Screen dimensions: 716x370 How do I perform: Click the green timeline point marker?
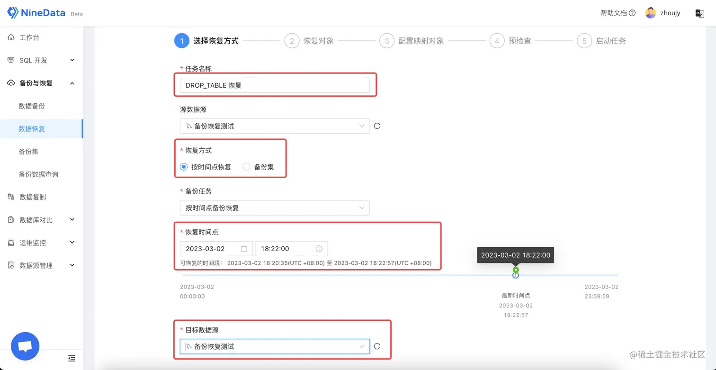coord(516,270)
